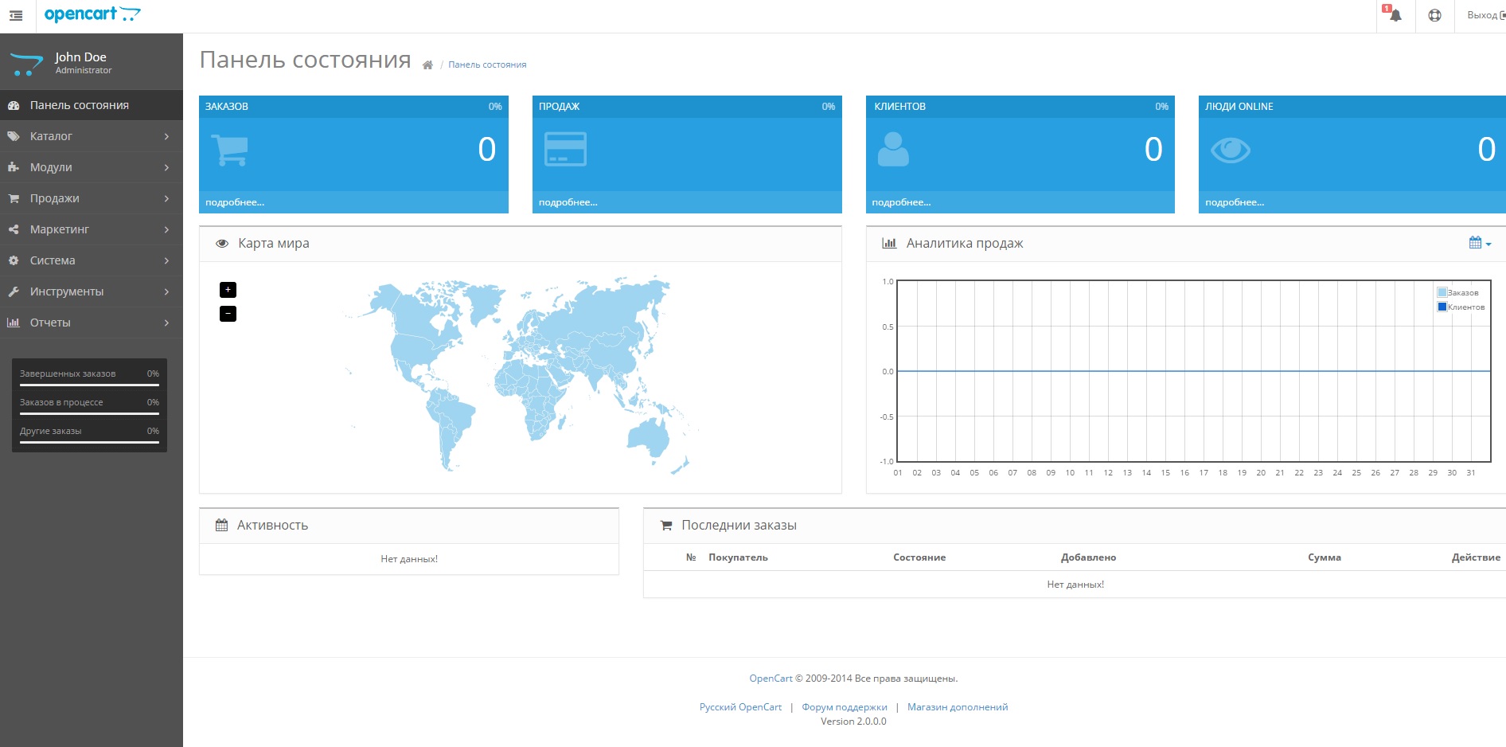Select Панель состояния in the sidebar

(x=92, y=105)
